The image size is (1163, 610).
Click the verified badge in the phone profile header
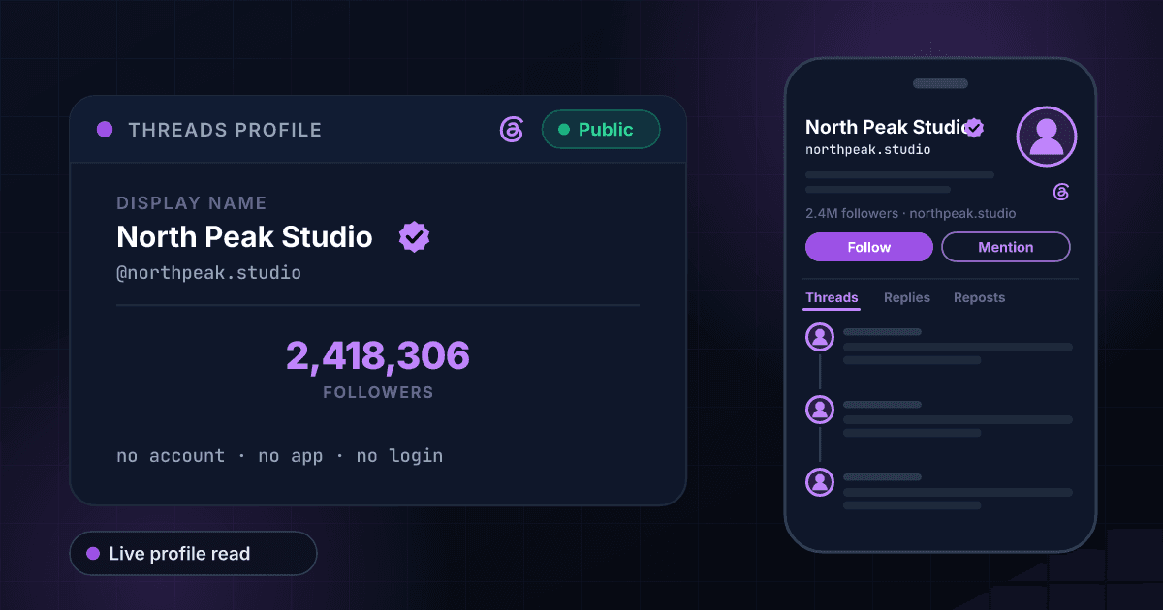click(x=975, y=127)
